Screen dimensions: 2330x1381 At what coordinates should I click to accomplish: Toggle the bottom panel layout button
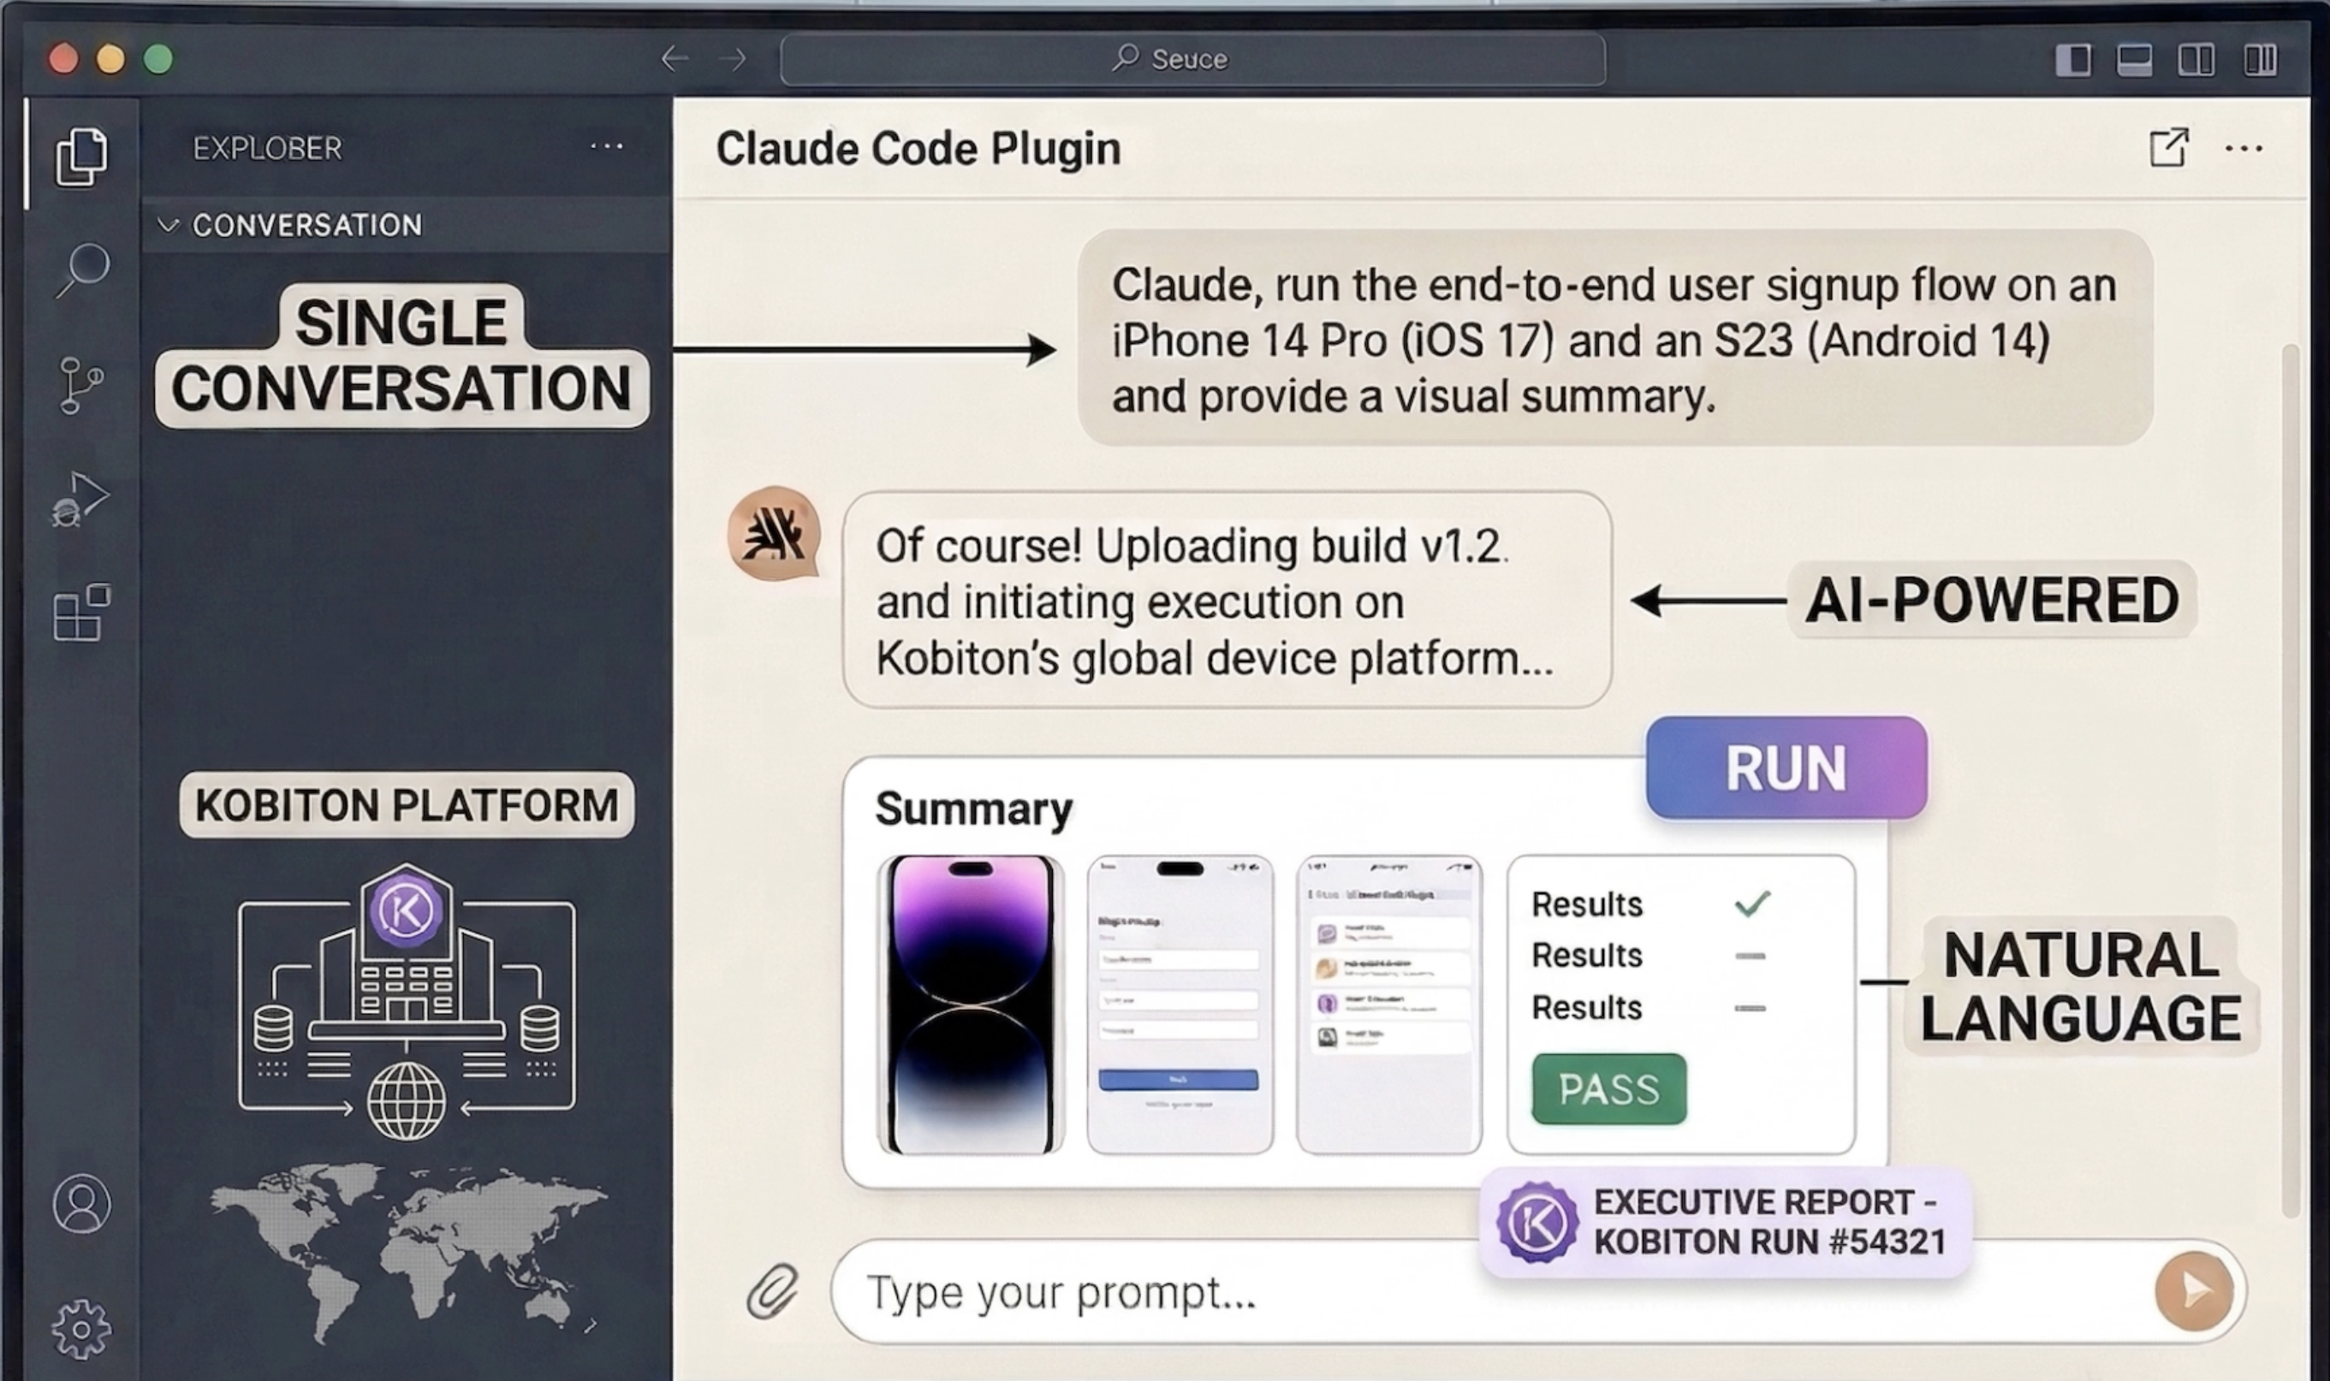point(2134,61)
